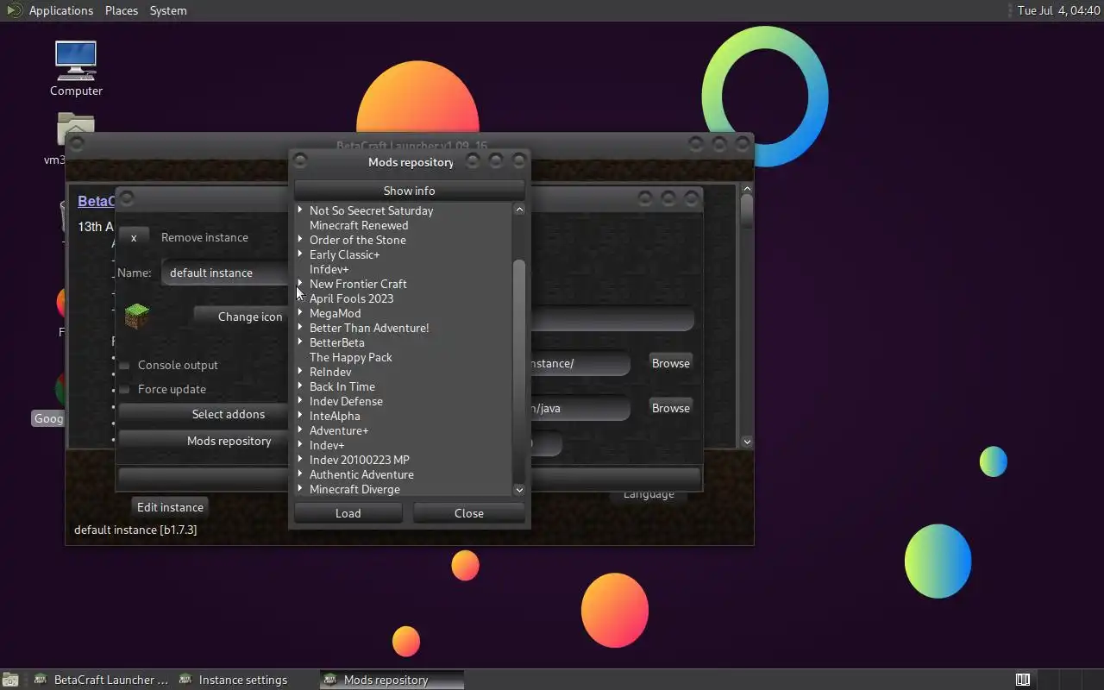This screenshot has width=1104, height=690.
Task: Click the instance Name input field
Action: click(225, 273)
